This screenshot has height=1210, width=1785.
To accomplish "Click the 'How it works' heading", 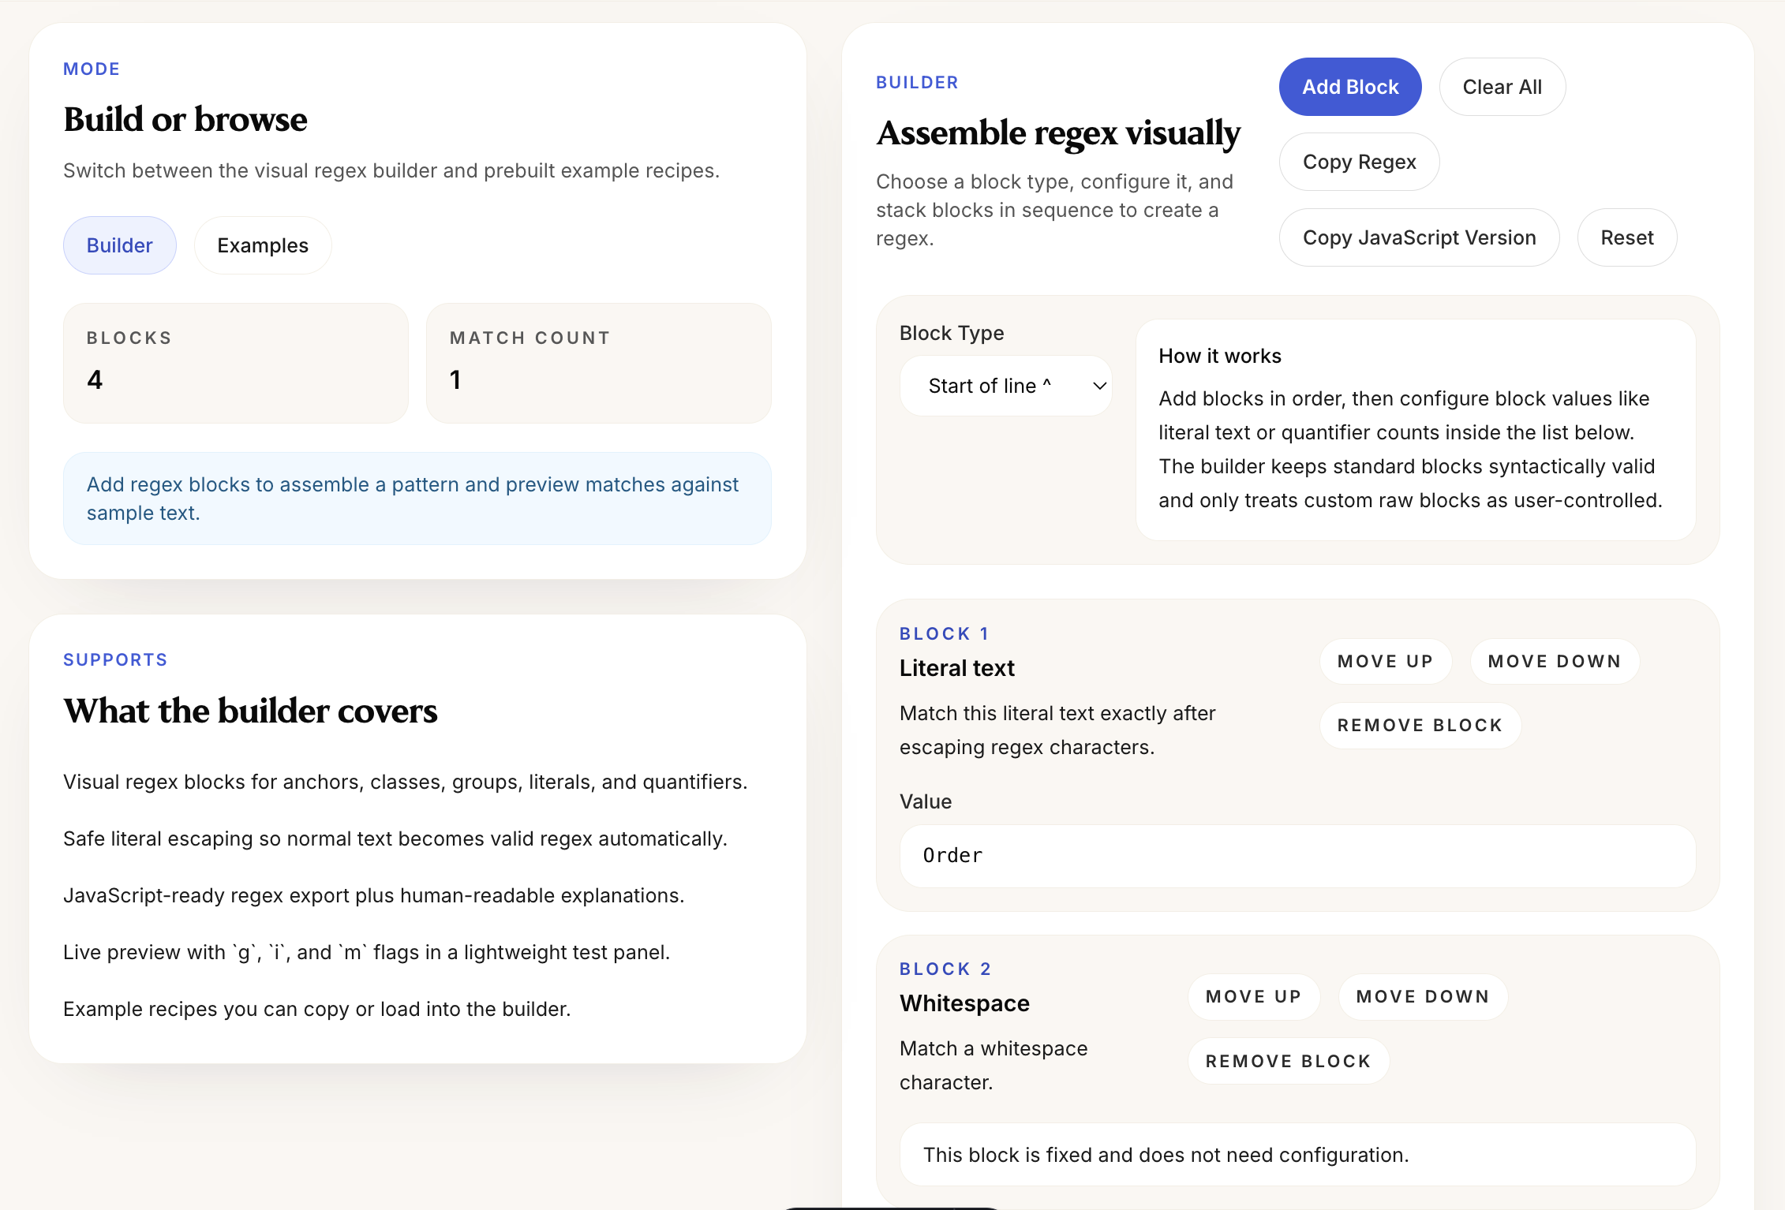I will [x=1220, y=356].
